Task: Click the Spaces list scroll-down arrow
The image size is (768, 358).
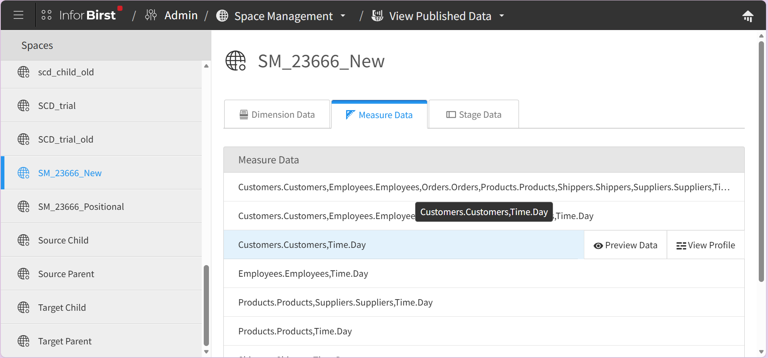Action: (206, 352)
